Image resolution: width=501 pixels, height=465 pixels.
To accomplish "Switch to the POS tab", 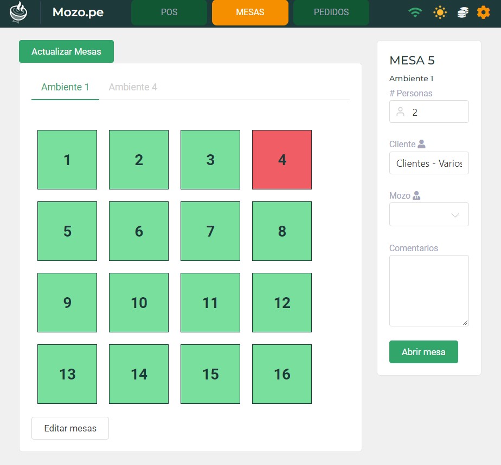I will [x=169, y=12].
